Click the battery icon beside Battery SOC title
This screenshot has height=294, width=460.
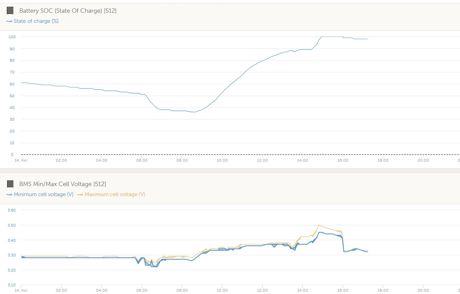pyautogui.click(x=10, y=11)
